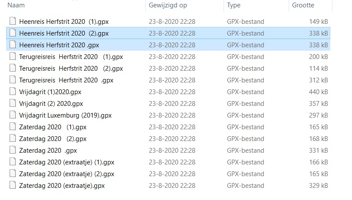Click the 297 kB size cell
Viewport: 352px width, 200px height.
[x=318, y=115]
